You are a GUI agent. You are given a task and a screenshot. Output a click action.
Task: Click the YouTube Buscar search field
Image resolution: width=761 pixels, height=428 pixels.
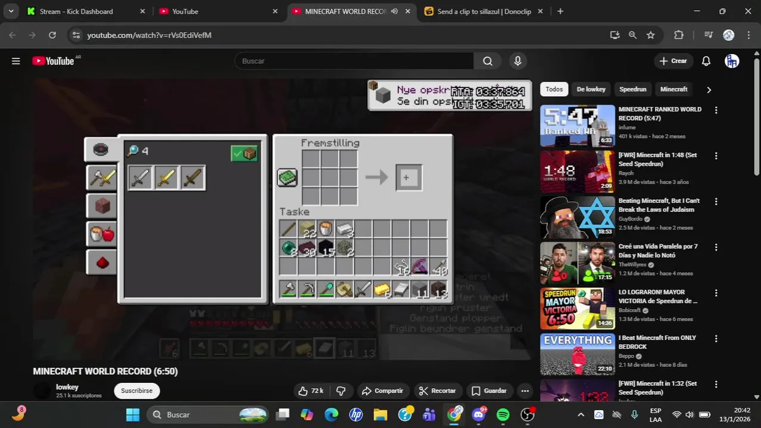(x=354, y=61)
